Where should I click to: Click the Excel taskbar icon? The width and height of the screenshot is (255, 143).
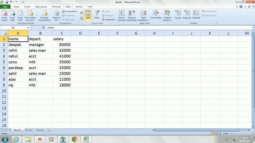coord(86,139)
